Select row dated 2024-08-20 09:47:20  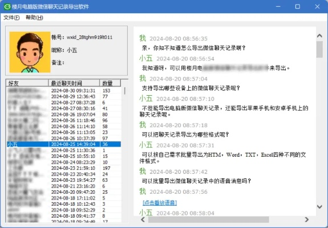(x=64, y=192)
